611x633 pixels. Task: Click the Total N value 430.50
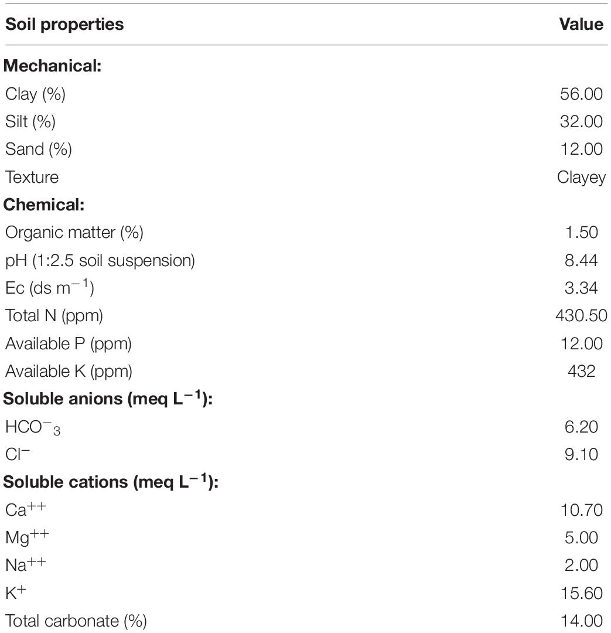coord(581,316)
